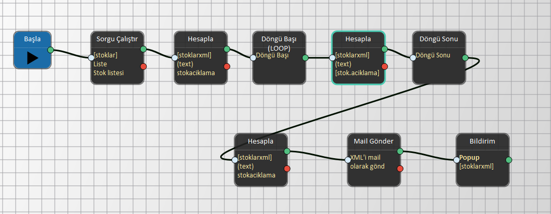The image size is (551, 214).
Task: Select the Sorgu Çalıştır node title
Action: [x=117, y=39]
